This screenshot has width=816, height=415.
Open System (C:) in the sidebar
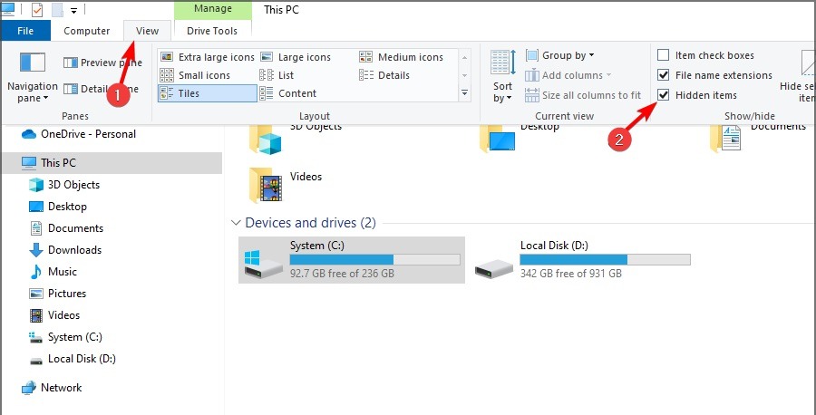click(x=65, y=337)
